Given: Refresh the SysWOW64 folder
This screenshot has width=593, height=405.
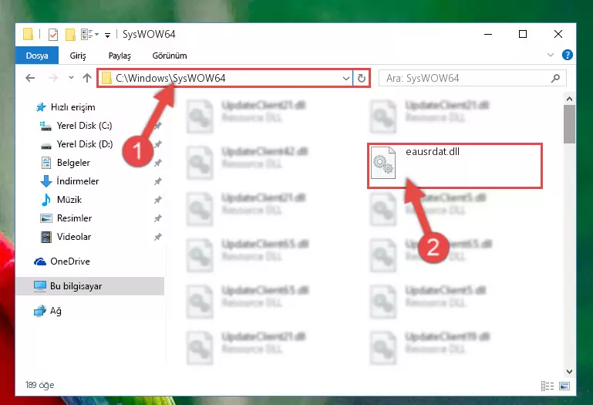Looking at the screenshot, I should [x=362, y=79].
